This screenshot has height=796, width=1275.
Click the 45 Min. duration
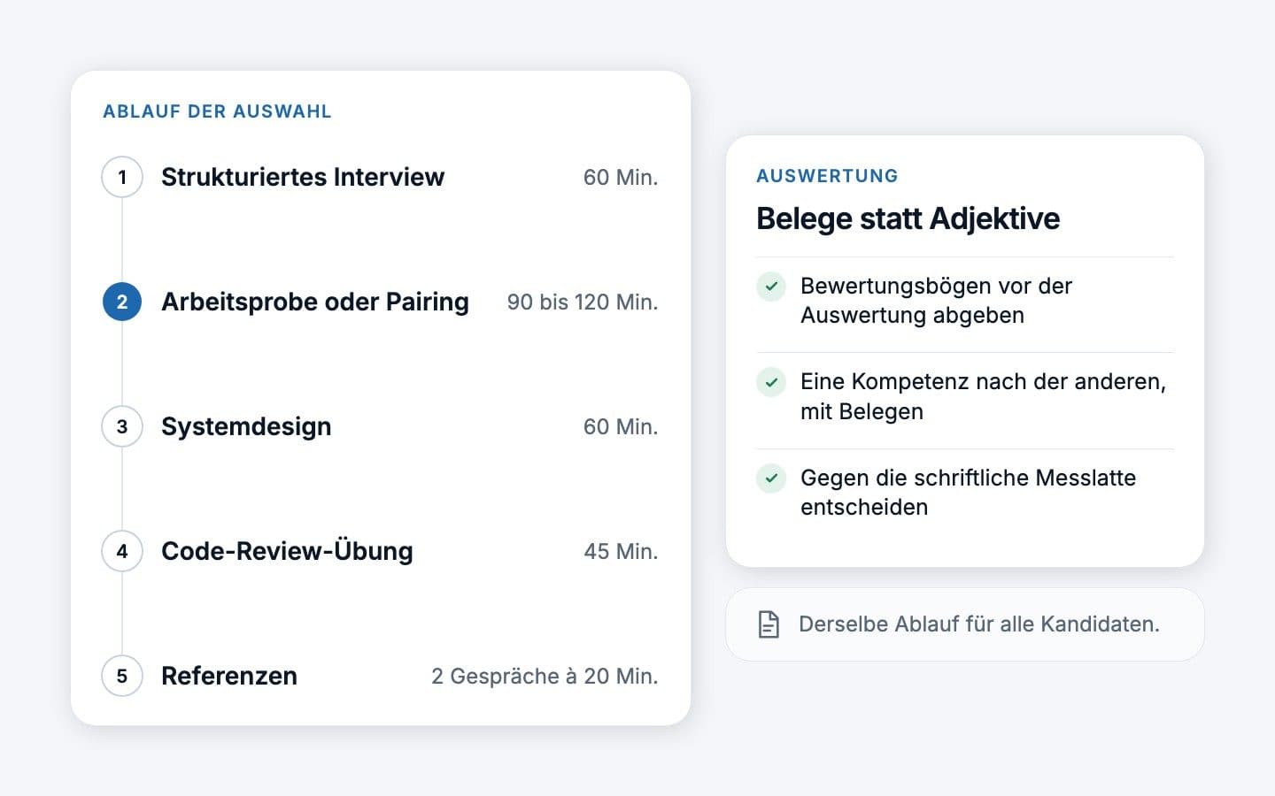(x=621, y=551)
